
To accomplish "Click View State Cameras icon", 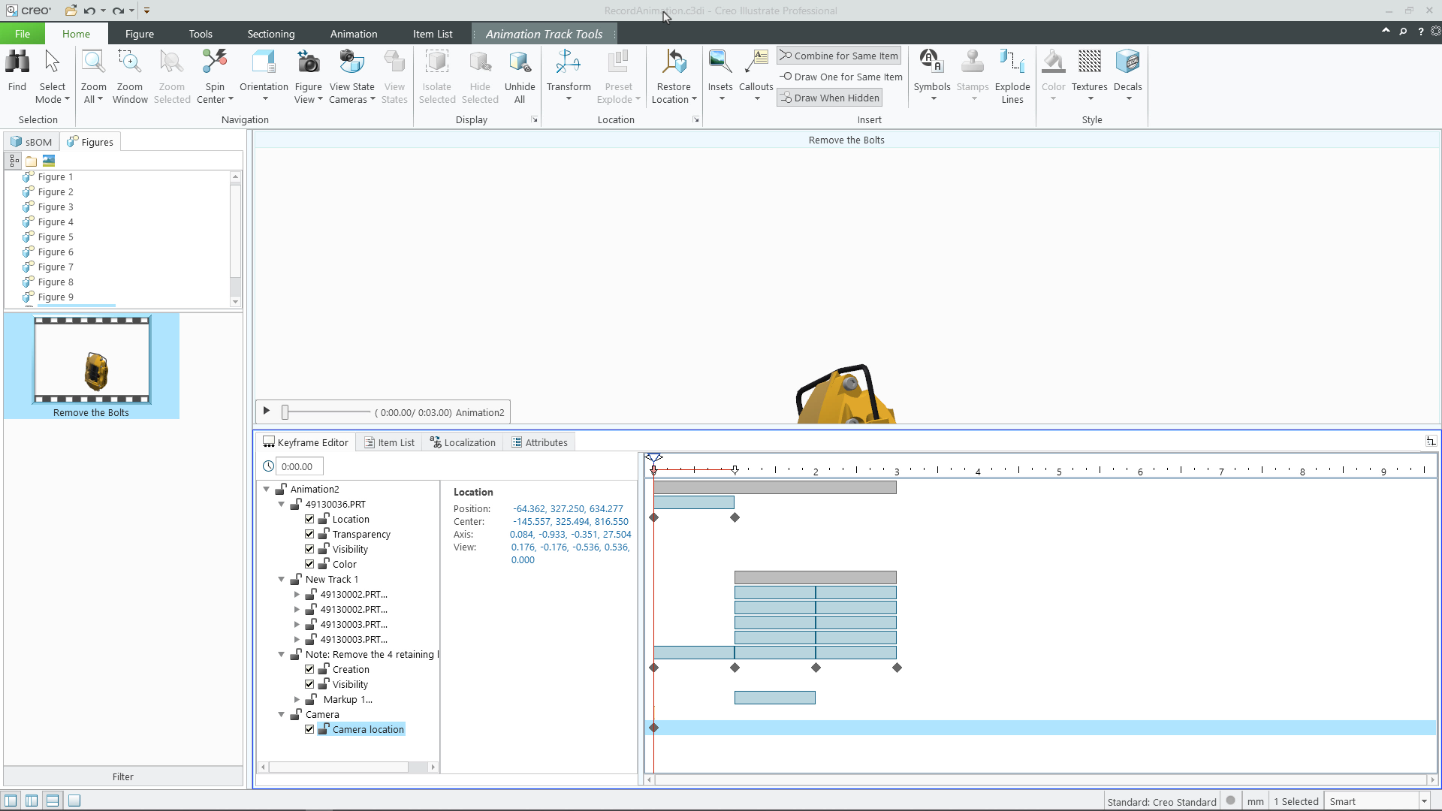I will [x=351, y=62].
